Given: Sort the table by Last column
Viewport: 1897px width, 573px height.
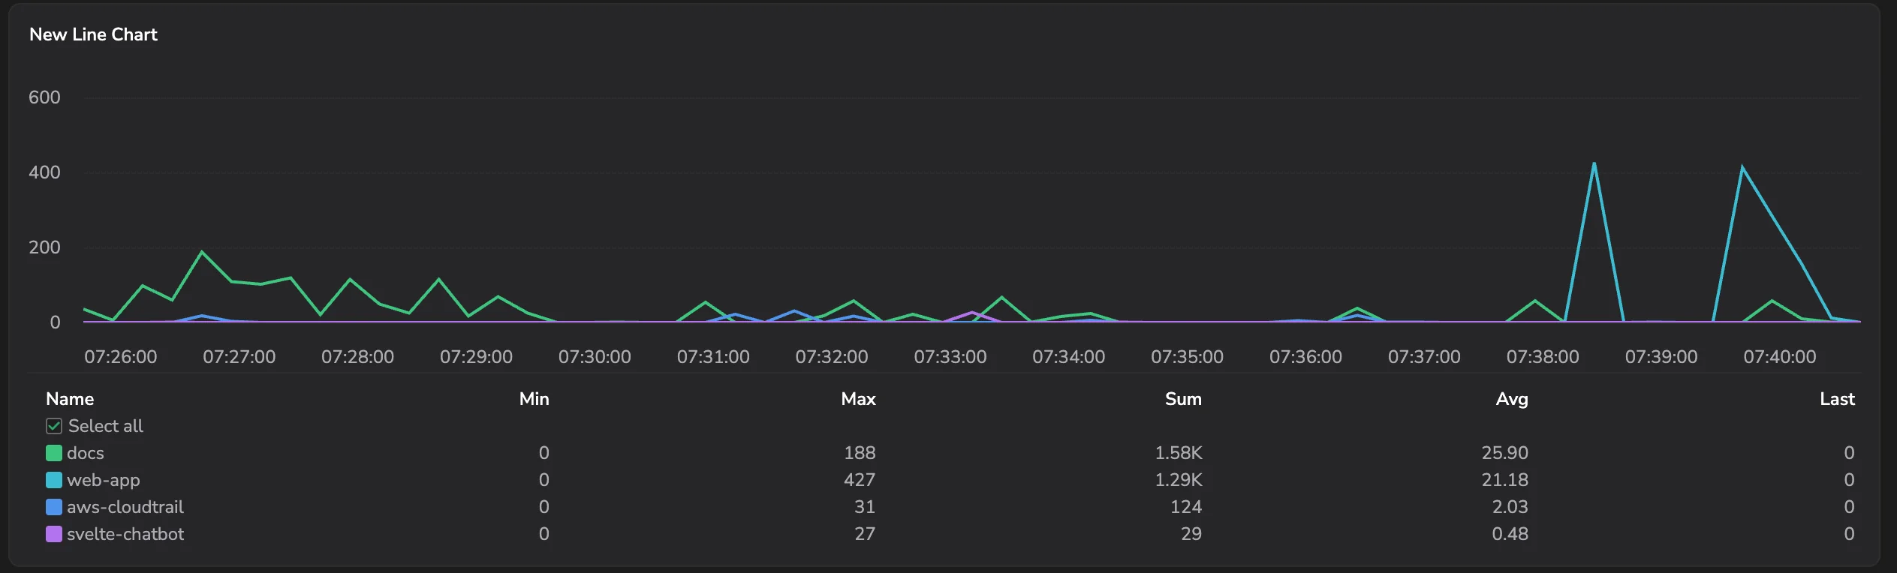Looking at the screenshot, I should pos(1837,399).
